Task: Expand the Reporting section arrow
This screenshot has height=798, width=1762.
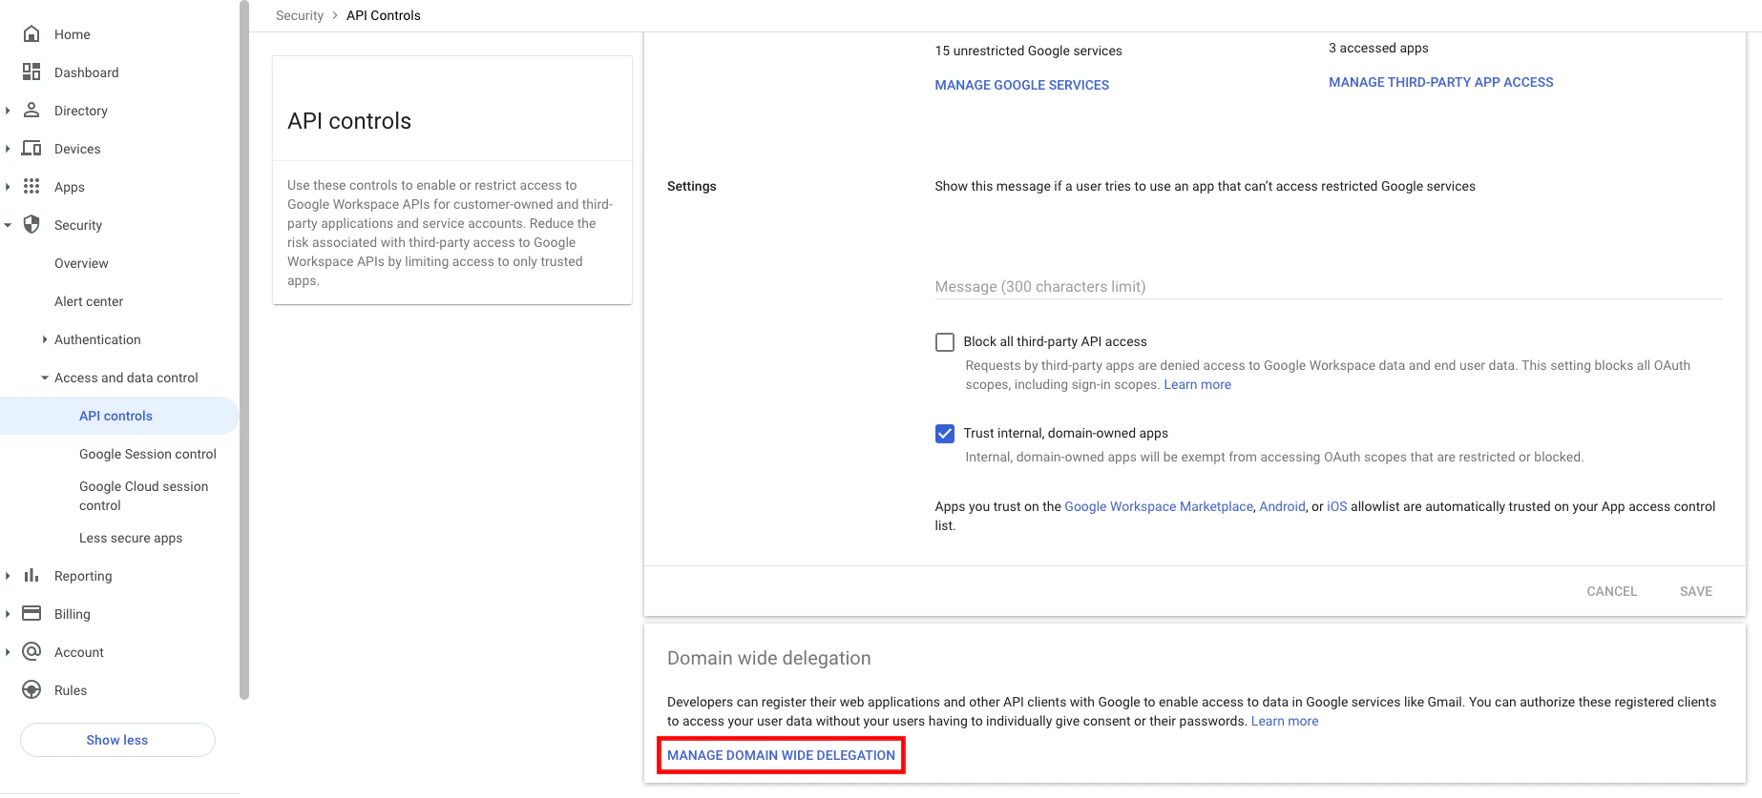Action: coord(8,576)
